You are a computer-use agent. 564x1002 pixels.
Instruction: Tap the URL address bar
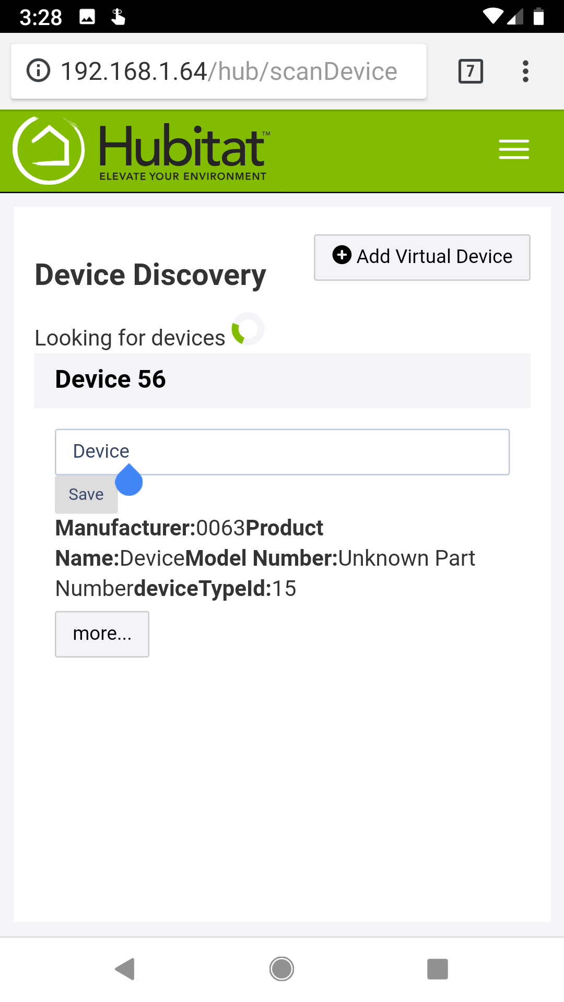pyautogui.click(x=219, y=71)
